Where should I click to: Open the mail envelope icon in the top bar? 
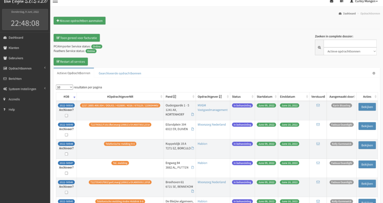[x=332, y=1]
